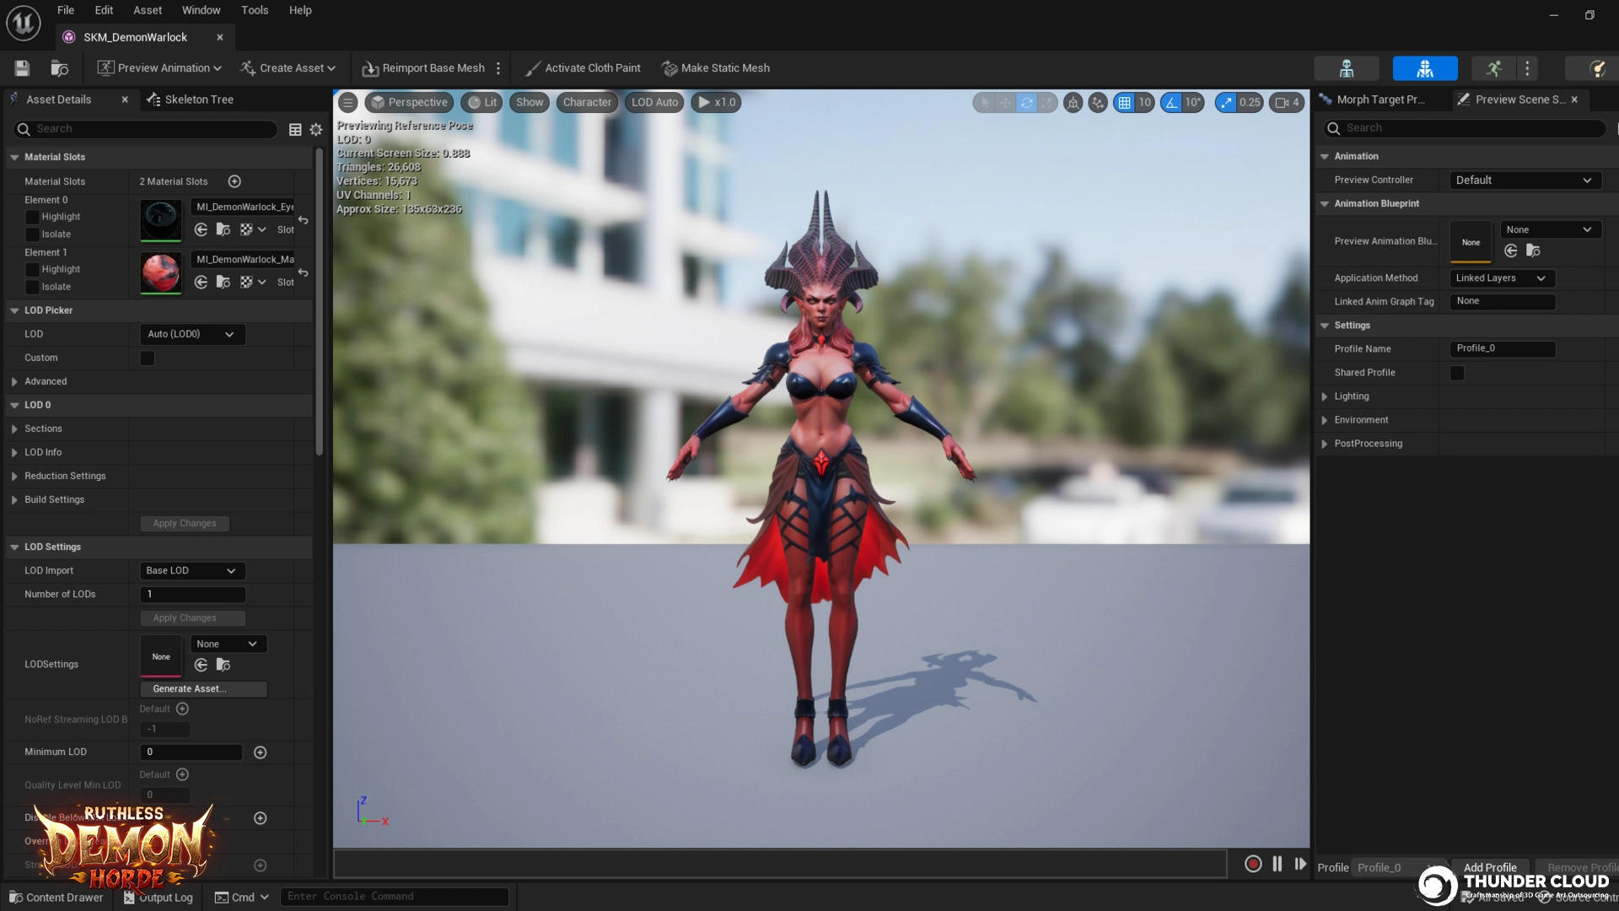Screen dimensions: 1619x911
Task: Select the viewport Translate tool
Action: (x=1005, y=103)
